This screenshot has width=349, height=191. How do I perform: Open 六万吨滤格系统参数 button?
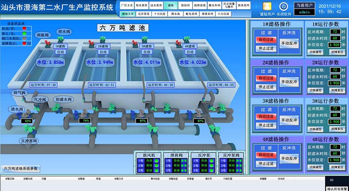[x=21, y=168]
